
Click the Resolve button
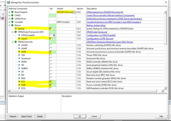[x=13, y=116]
